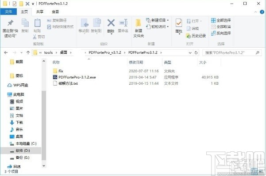Open Downloads in navigation pane
Screen dimensions: 266x176
point(16,122)
